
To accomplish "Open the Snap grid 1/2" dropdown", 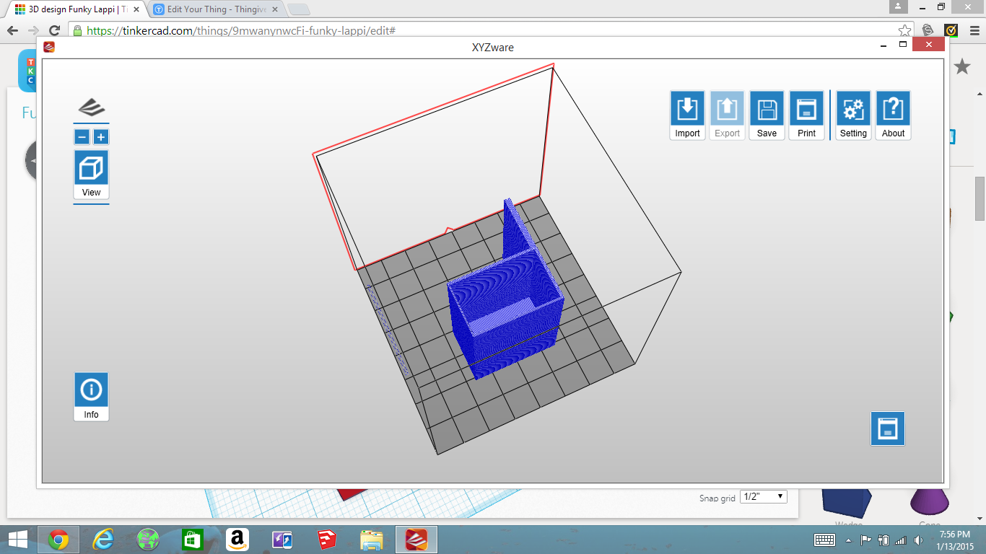I will (x=764, y=496).
